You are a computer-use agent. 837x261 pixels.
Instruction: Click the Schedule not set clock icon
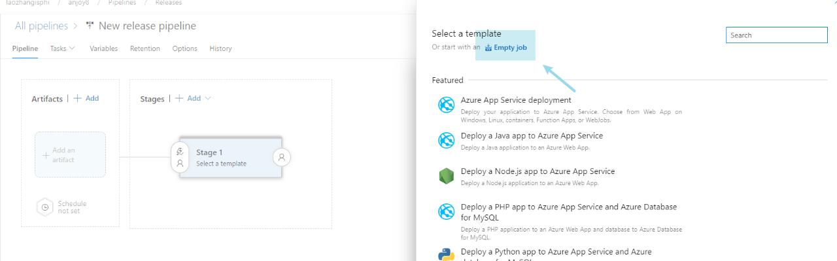click(x=45, y=207)
